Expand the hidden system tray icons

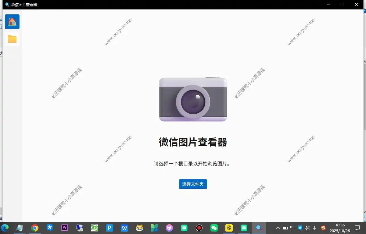(x=278, y=228)
